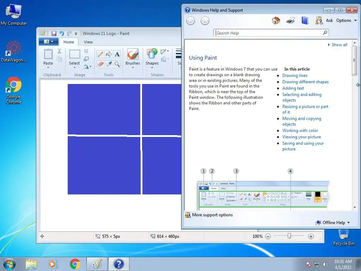
Task: Select the Color picker eyedropper tool
Action: coord(109,64)
